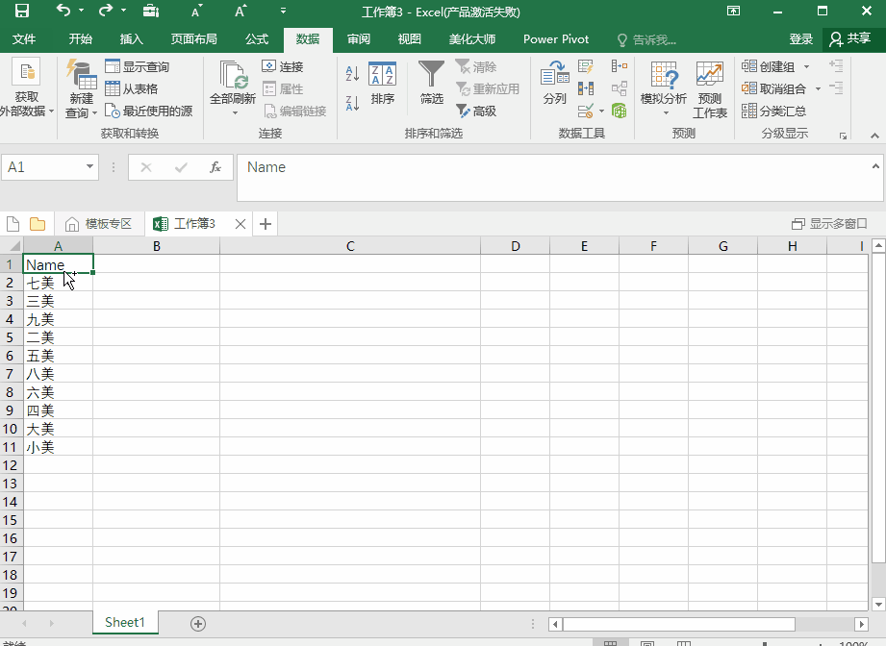Open the 文件 (file) tab

[x=24, y=39]
